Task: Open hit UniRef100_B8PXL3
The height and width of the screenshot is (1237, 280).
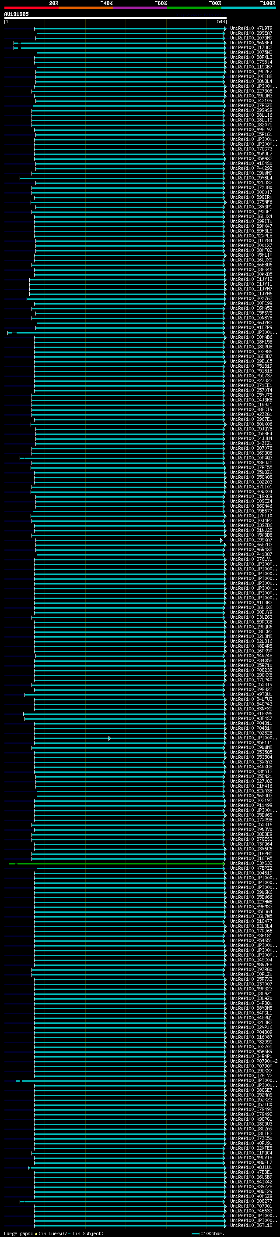Action: [x=251, y=57]
